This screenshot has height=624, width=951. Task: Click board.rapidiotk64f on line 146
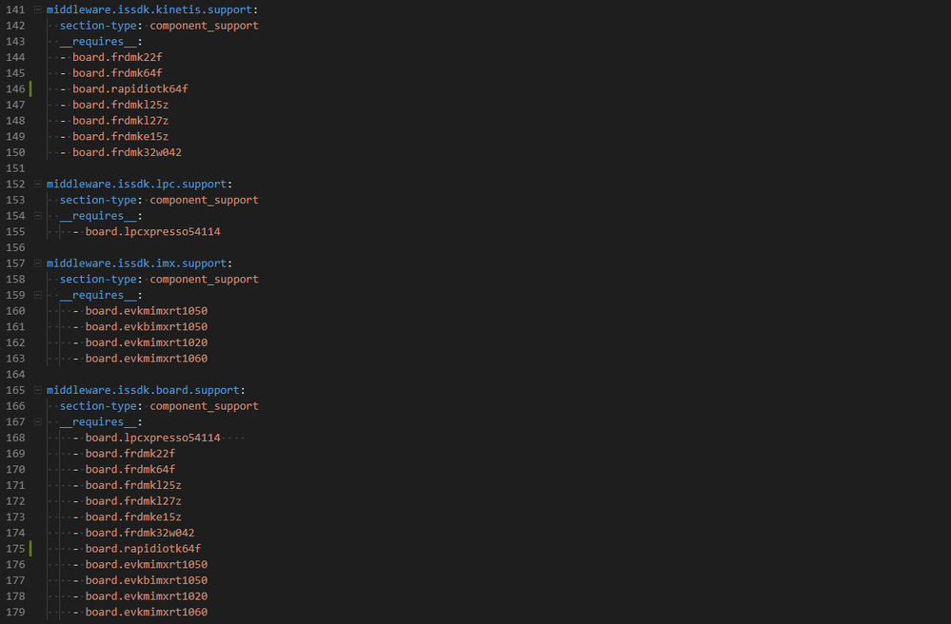tap(130, 88)
